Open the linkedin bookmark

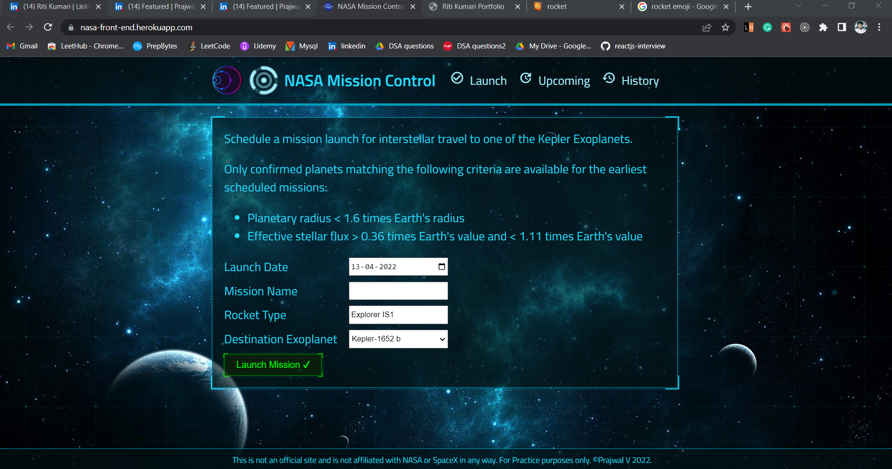(x=347, y=46)
